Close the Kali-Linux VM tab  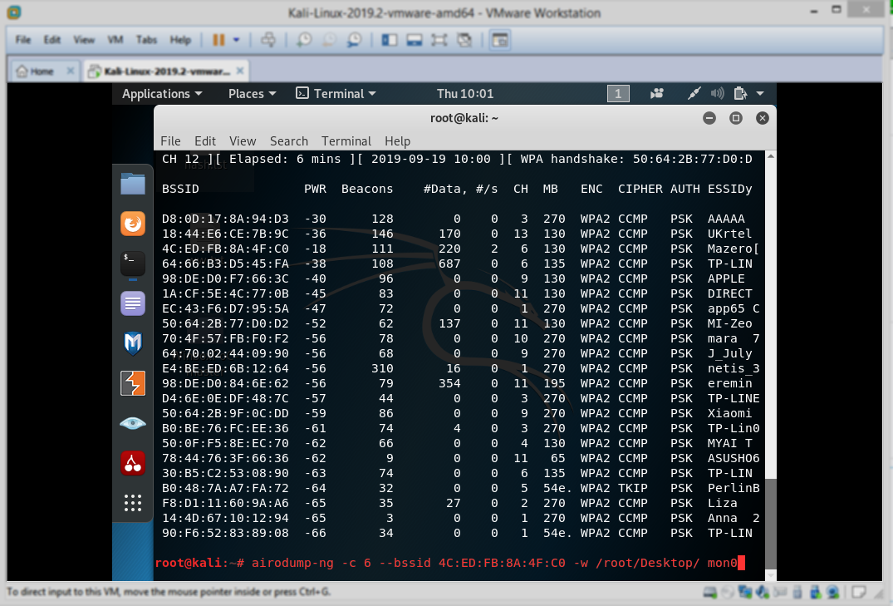pyautogui.click(x=240, y=71)
